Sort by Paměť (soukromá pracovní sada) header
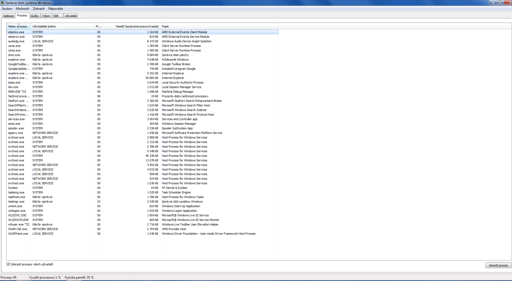This screenshot has height=281, width=512. [x=132, y=26]
